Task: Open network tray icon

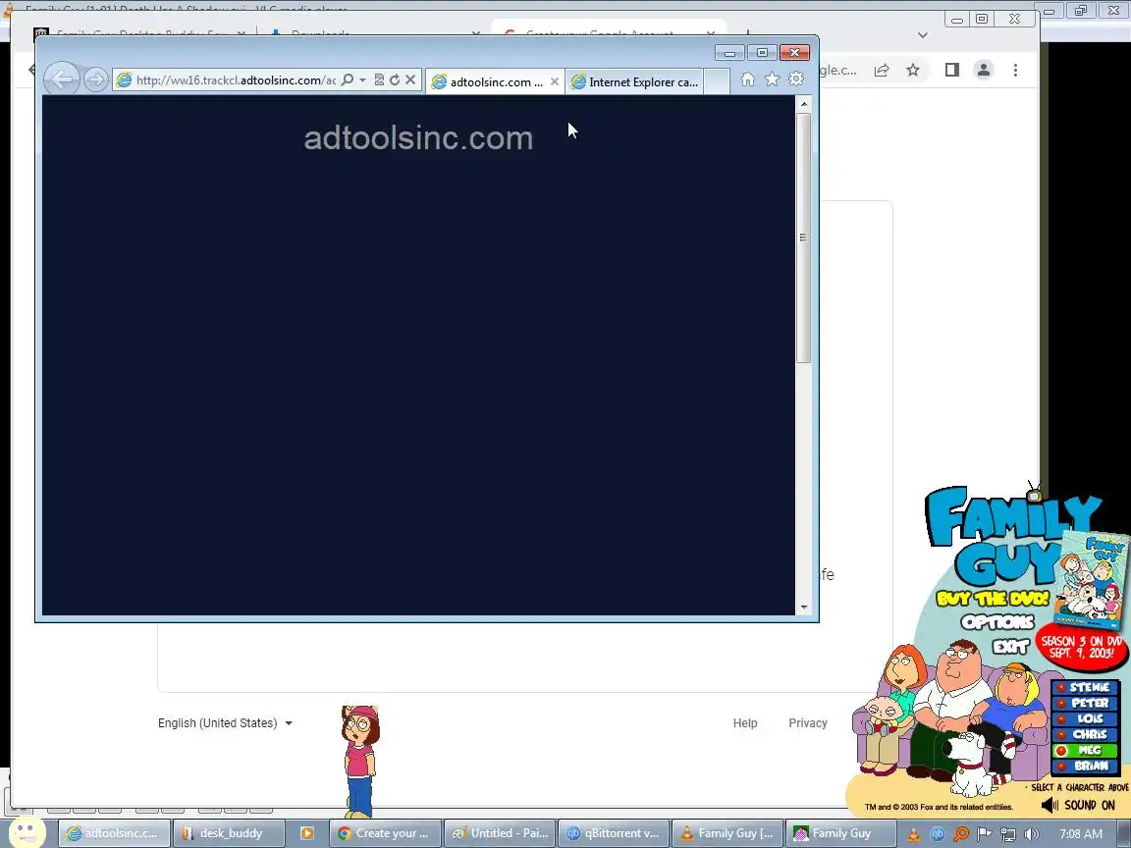Action: (x=1007, y=834)
